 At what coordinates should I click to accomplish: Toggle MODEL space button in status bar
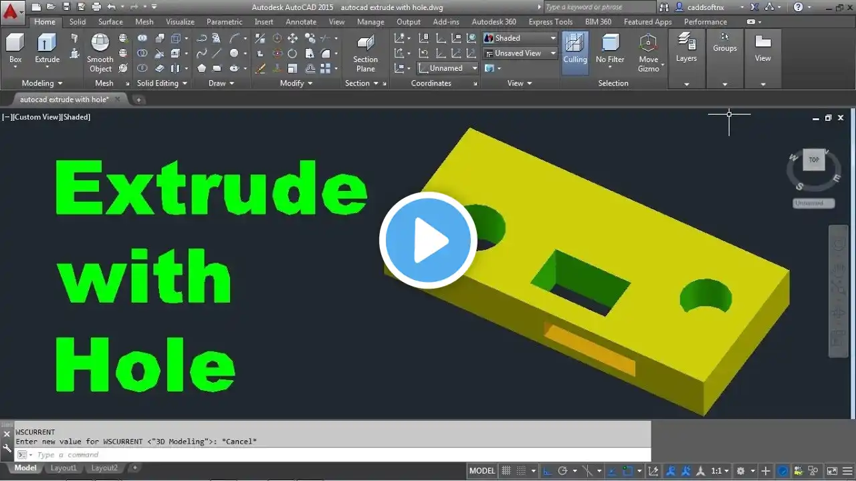coord(482,471)
